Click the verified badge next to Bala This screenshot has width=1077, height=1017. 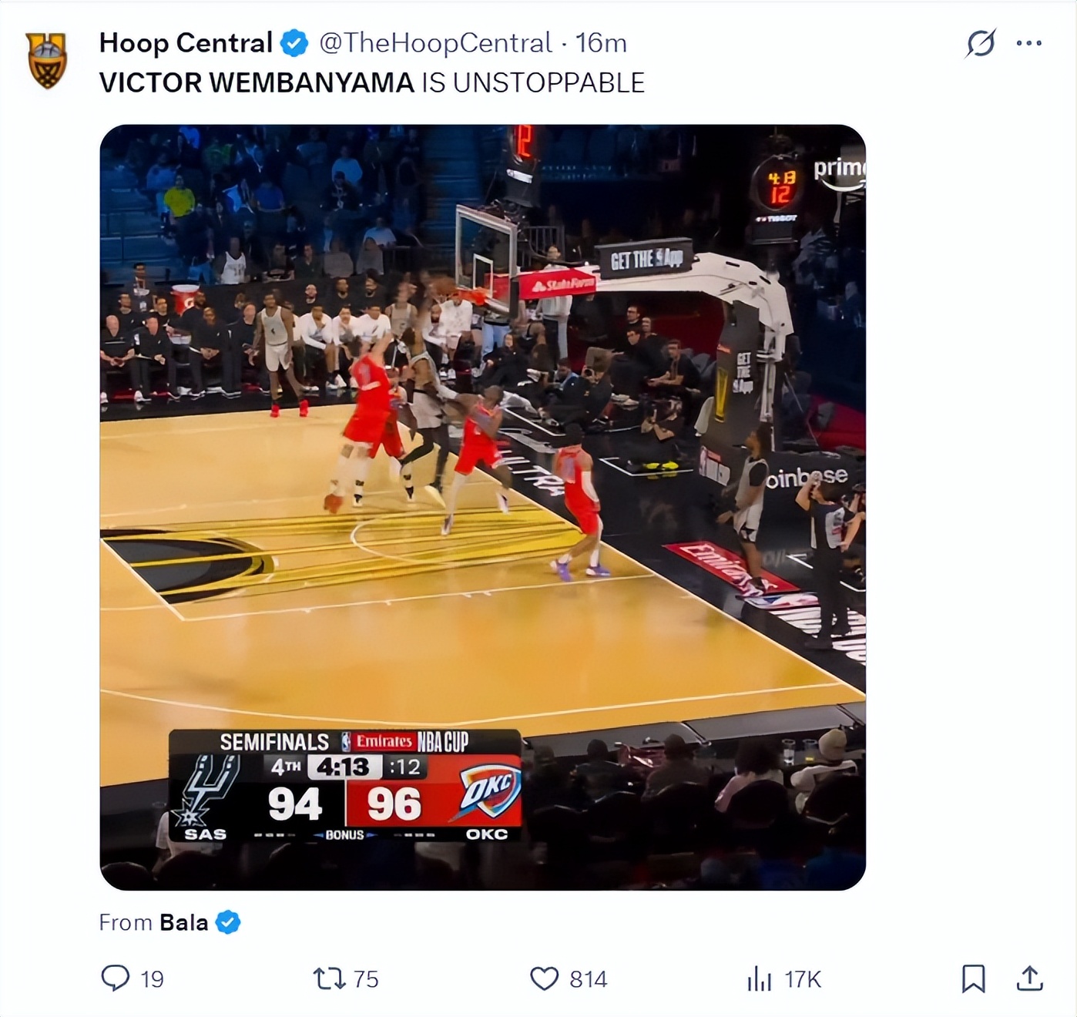click(228, 922)
